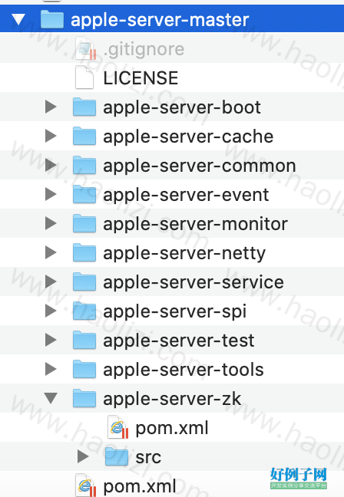Click the apple-server-zk pom.xml file icon
This screenshot has width=344, height=497.
118,427
